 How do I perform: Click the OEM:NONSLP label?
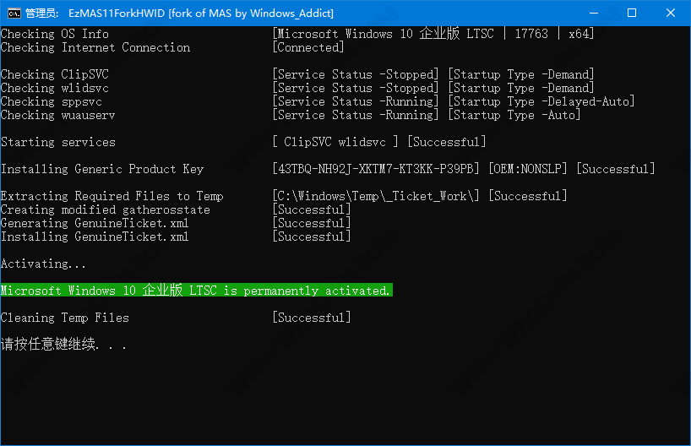528,169
